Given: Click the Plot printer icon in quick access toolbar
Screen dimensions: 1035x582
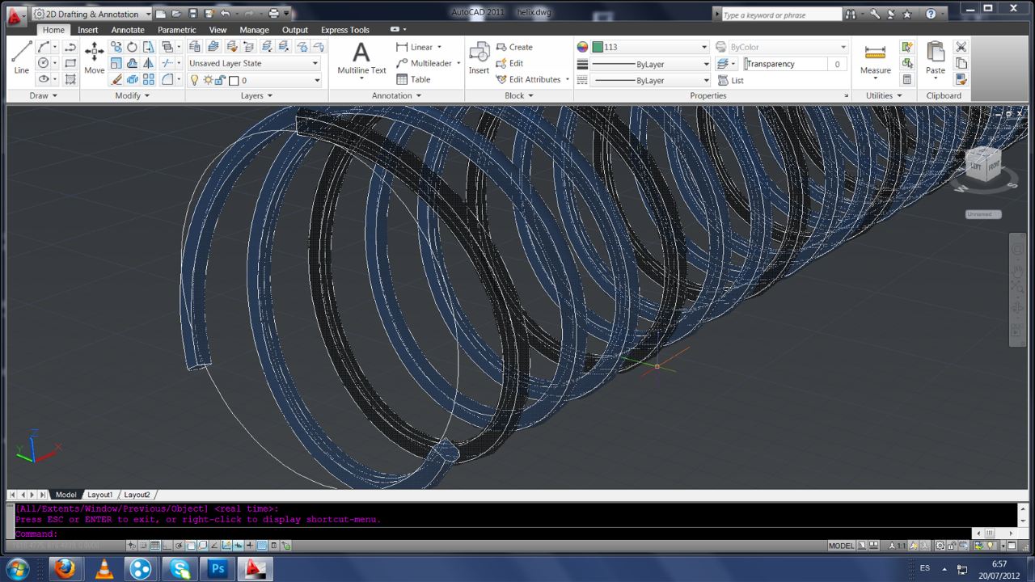Looking at the screenshot, I should (273, 14).
